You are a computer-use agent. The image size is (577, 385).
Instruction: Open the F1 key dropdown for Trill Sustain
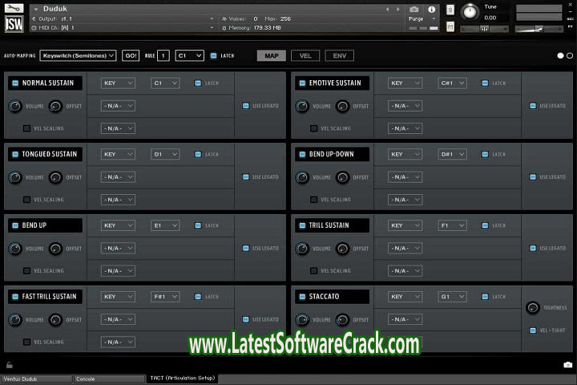point(452,225)
